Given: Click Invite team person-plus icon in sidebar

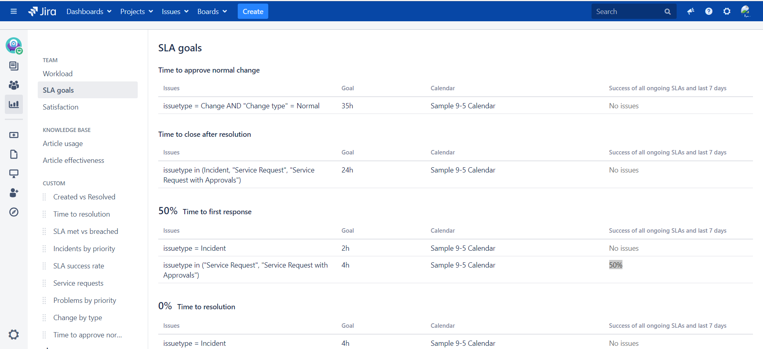Looking at the screenshot, I should [x=14, y=193].
